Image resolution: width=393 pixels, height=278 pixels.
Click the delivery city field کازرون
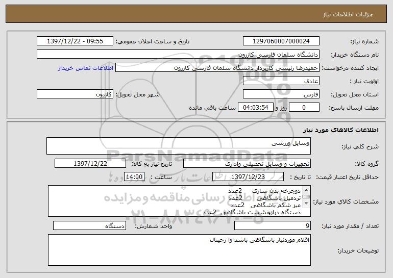point(75,94)
